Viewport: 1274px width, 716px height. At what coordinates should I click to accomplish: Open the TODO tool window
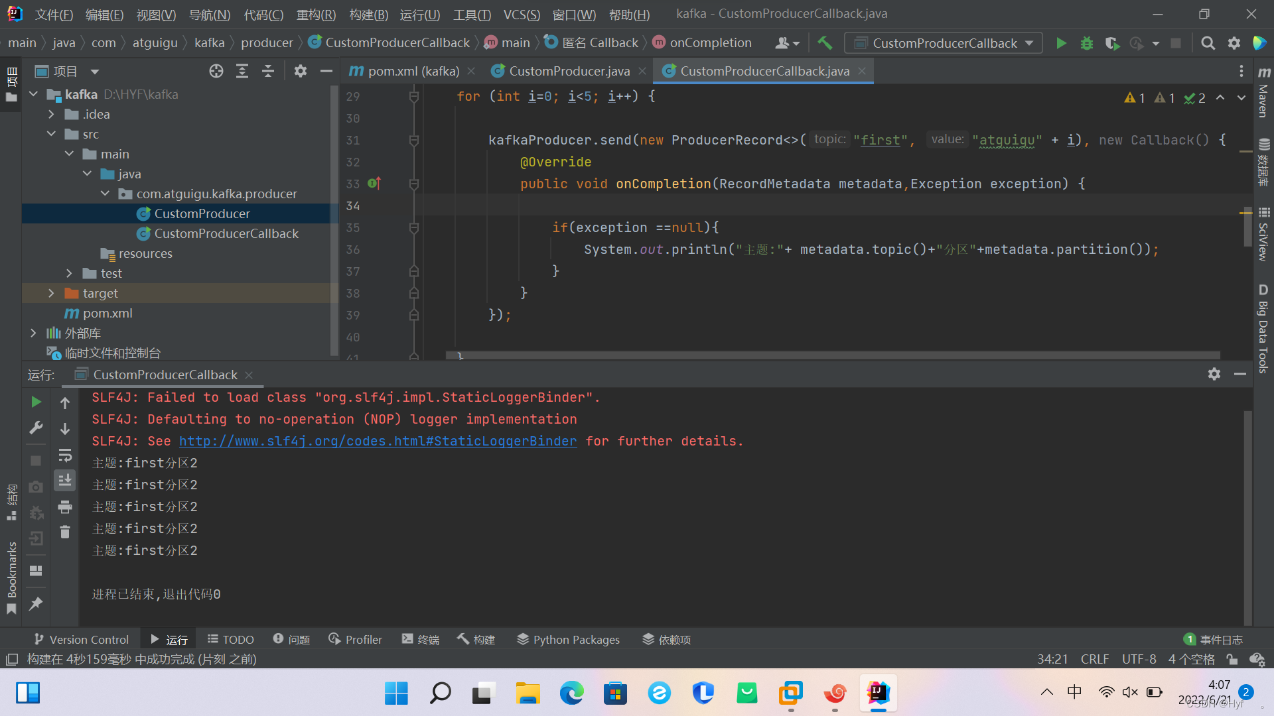click(230, 639)
